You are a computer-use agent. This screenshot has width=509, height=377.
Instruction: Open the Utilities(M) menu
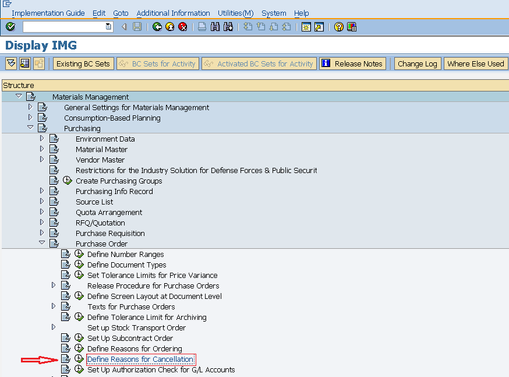[235, 13]
